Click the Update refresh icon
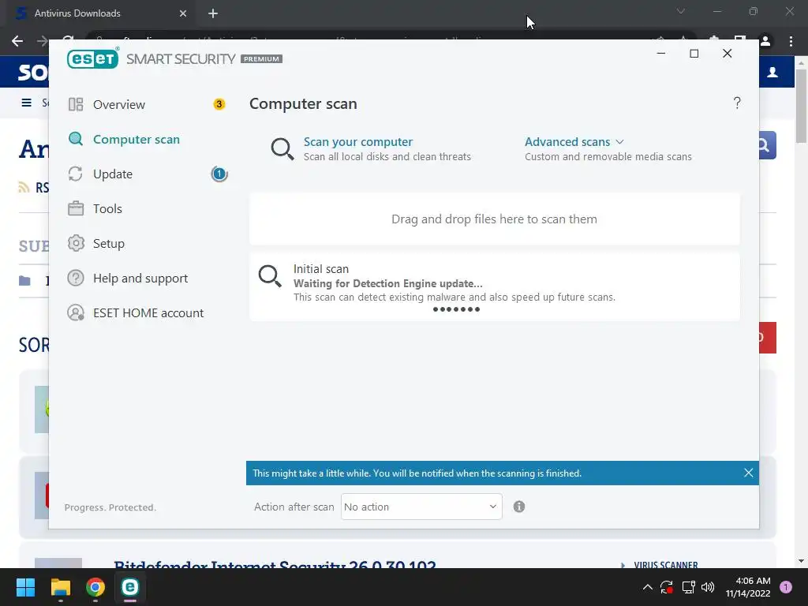 click(x=76, y=174)
